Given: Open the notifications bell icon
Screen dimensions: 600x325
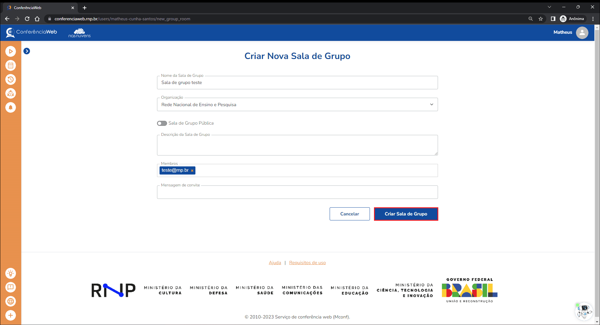Looking at the screenshot, I should click(11, 107).
